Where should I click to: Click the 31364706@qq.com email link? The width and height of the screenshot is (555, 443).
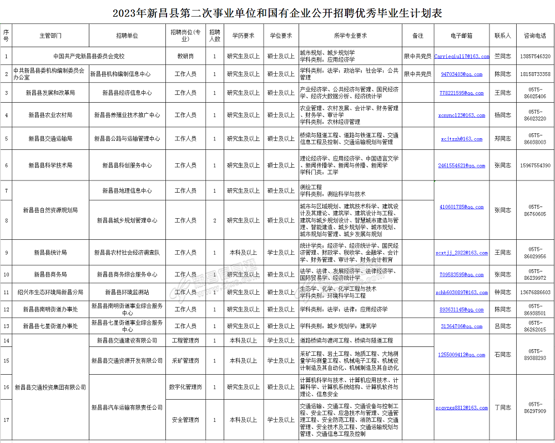click(x=461, y=327)
